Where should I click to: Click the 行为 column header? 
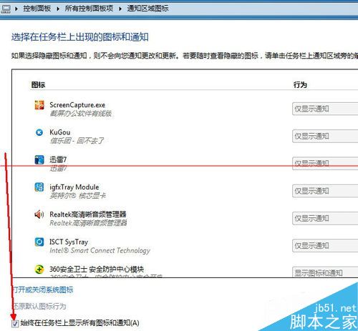tap(300, 85)
